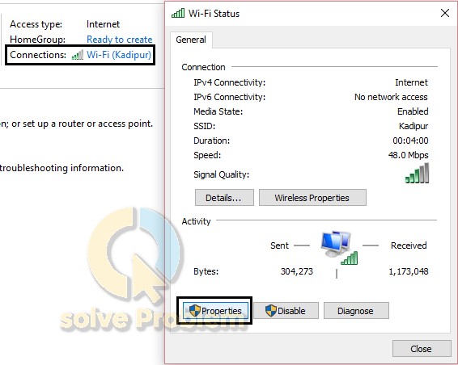Click the Media State value Enabled
Screen dimensions: 458x365
coord(413,111)
